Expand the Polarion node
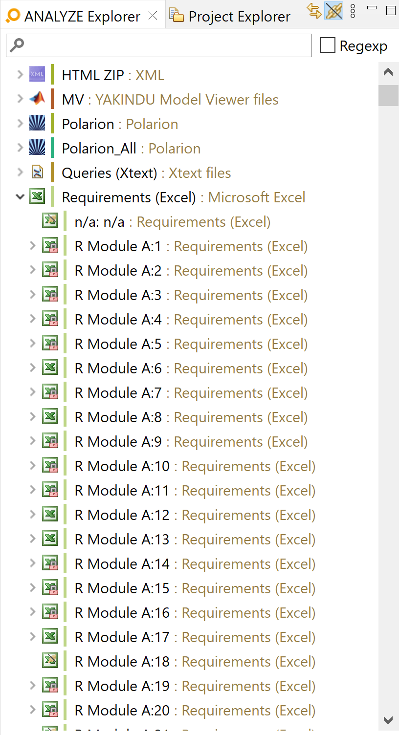This screenshot has width=399, height=735. (20, 123)
